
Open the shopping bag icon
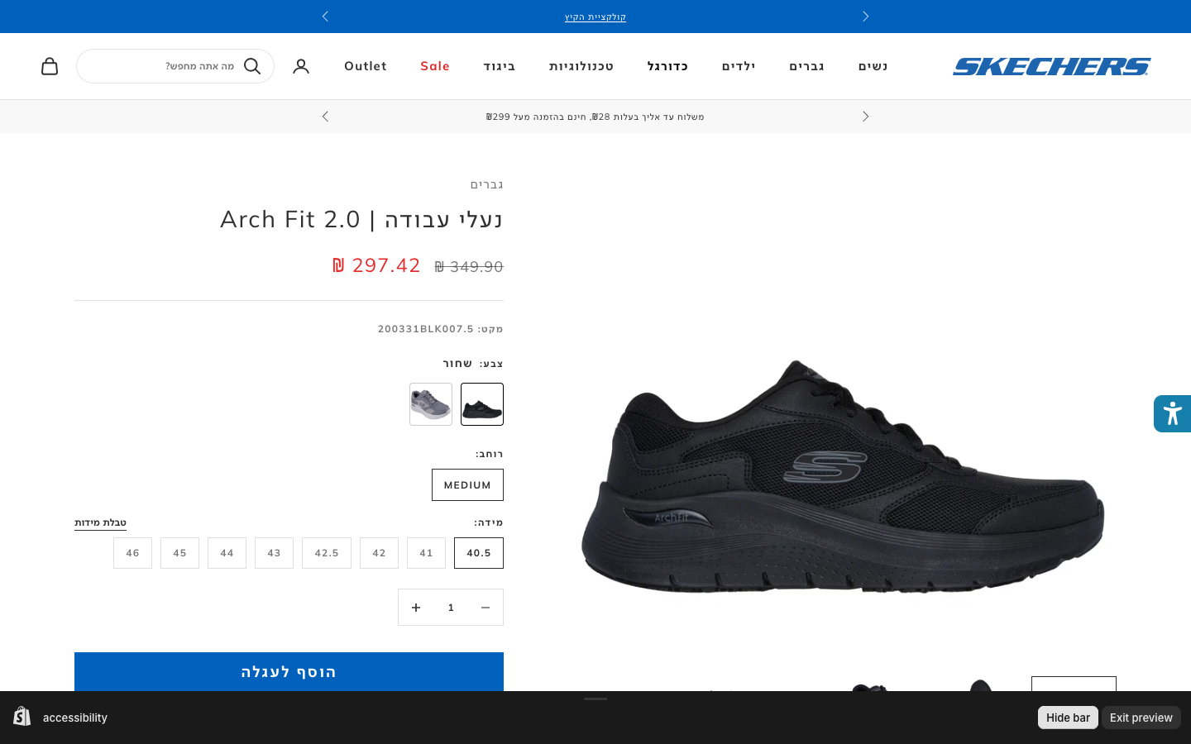coord(50,66)
